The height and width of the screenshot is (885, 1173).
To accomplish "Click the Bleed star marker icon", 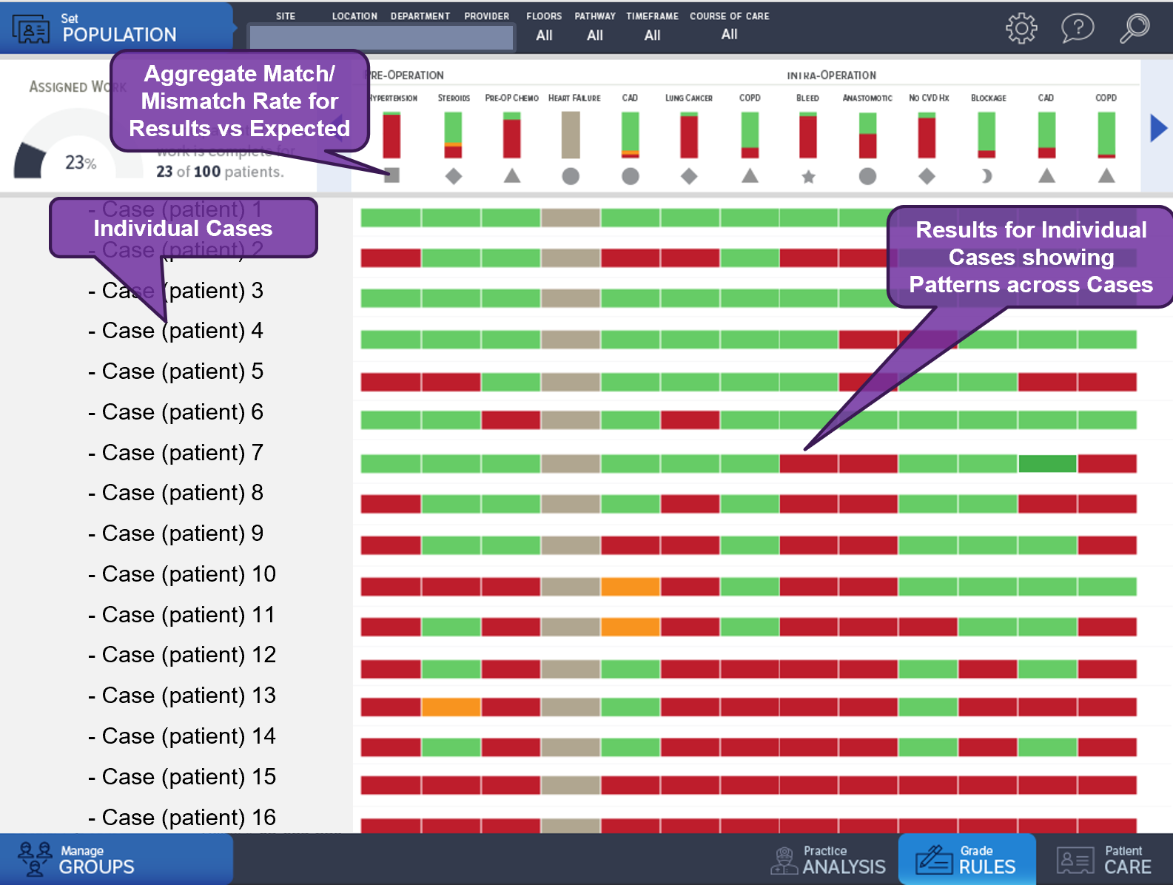I will (808, 176).
